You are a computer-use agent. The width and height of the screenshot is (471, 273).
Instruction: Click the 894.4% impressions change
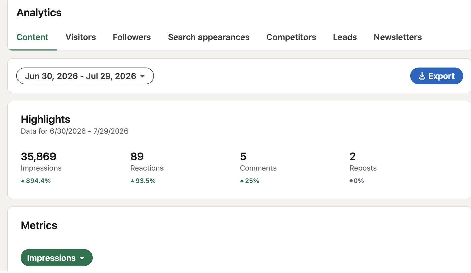36,181
